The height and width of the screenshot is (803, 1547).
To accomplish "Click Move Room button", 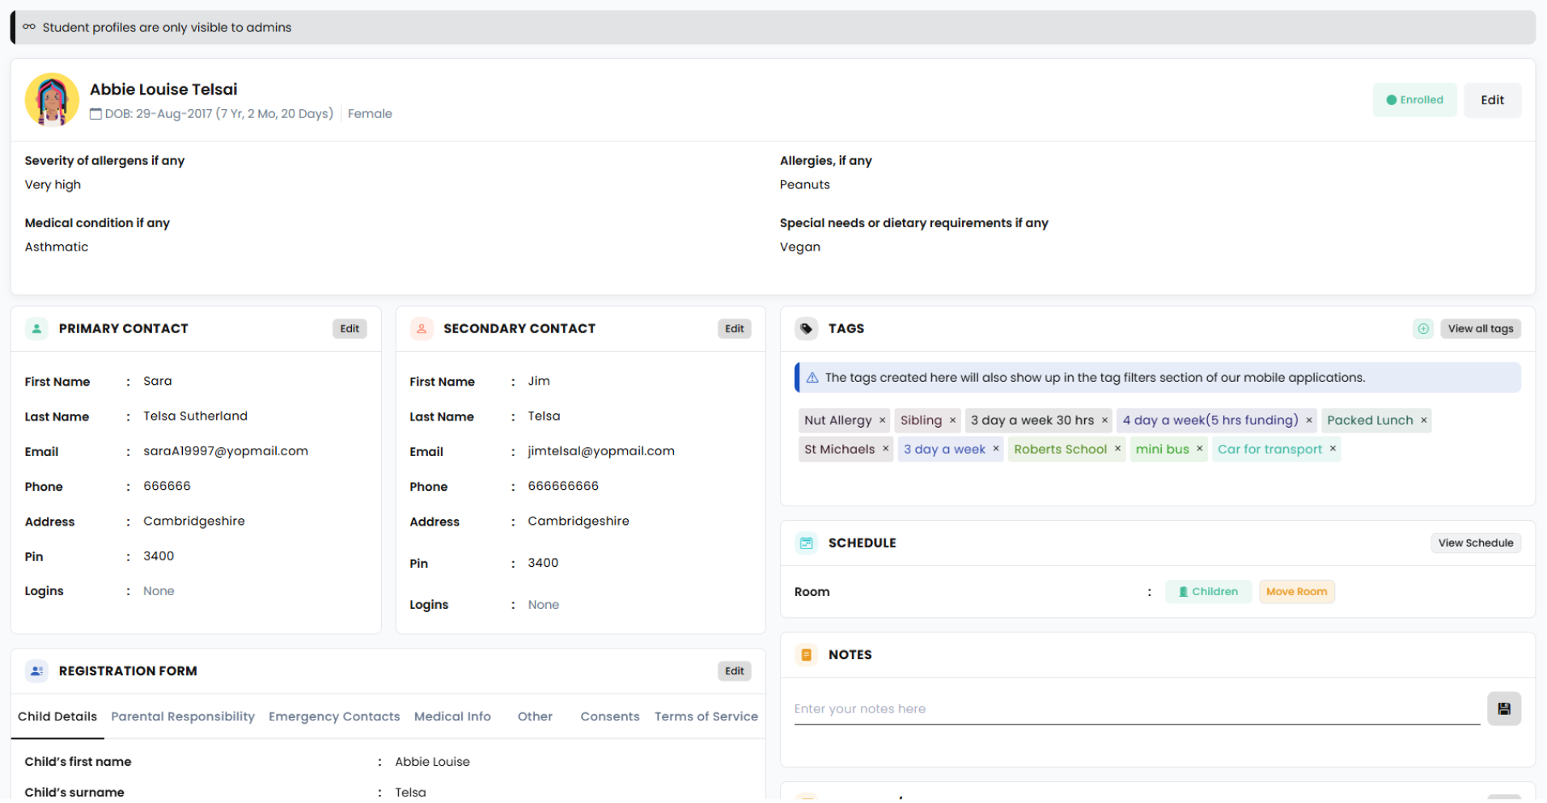I will click(1296, 592).
